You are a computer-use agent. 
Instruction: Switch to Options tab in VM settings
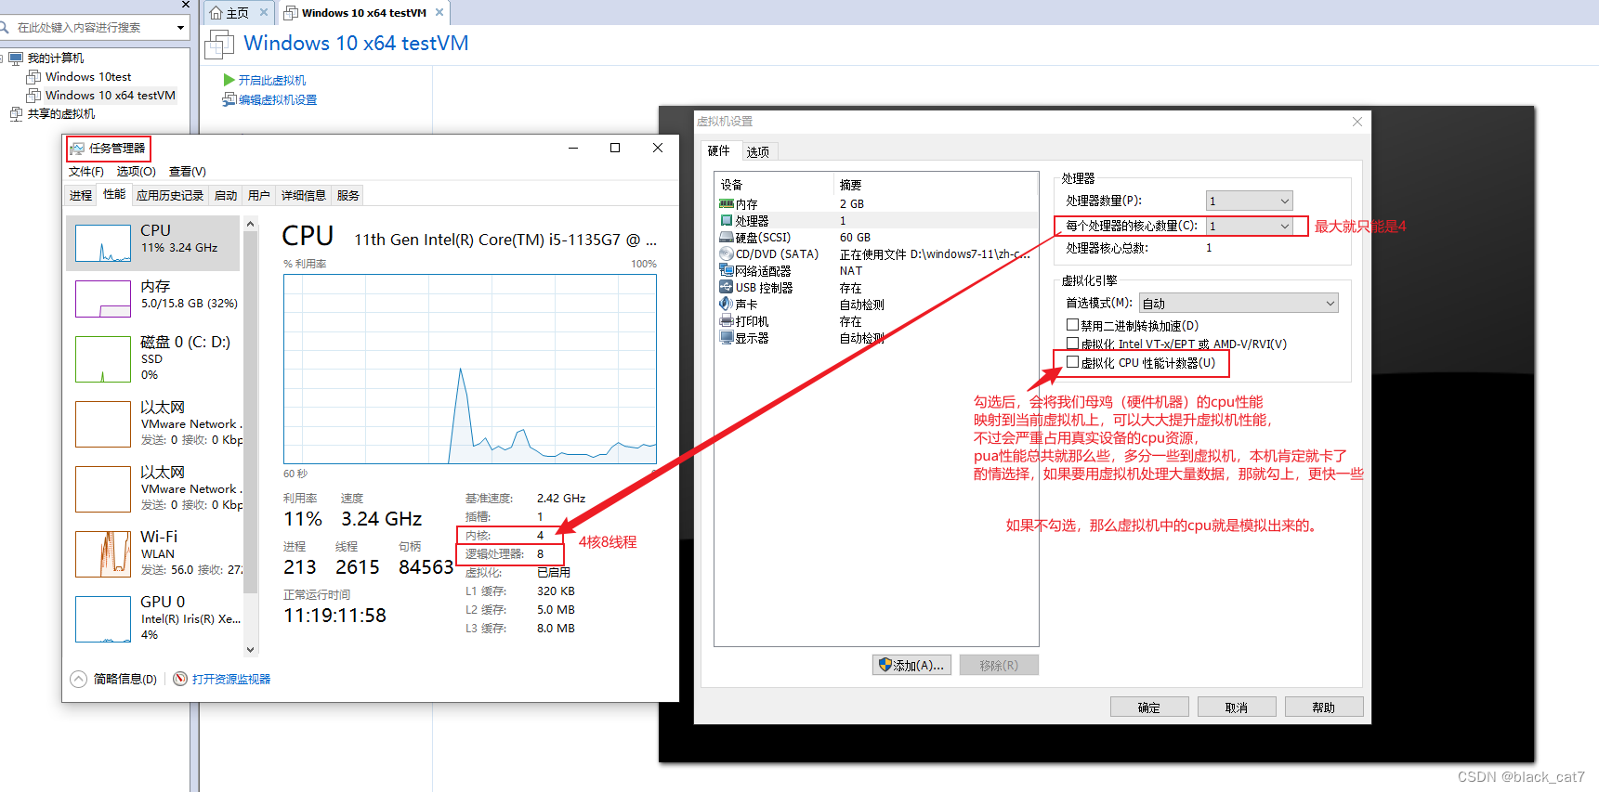[x=758, y=151]
